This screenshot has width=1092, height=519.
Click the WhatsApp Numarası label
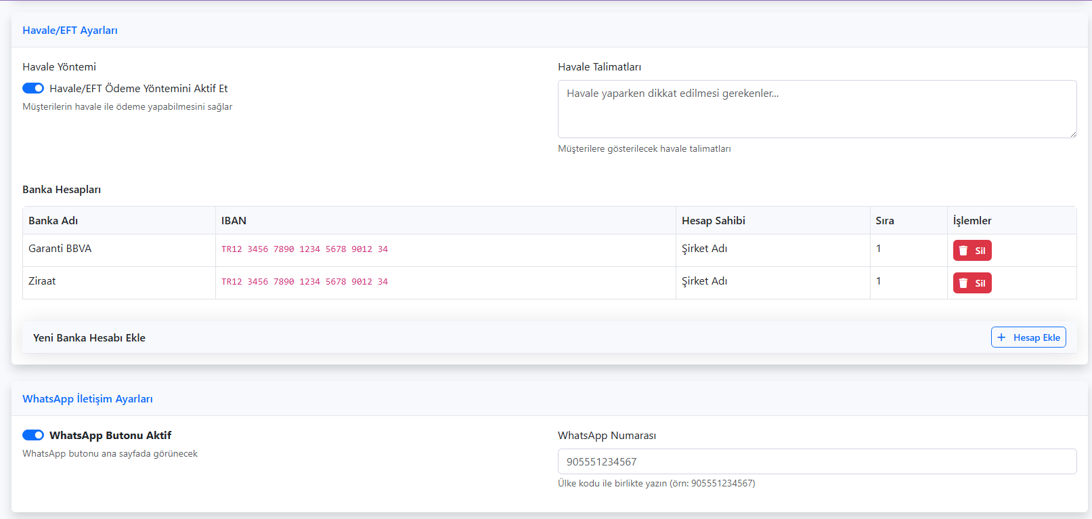607,436
